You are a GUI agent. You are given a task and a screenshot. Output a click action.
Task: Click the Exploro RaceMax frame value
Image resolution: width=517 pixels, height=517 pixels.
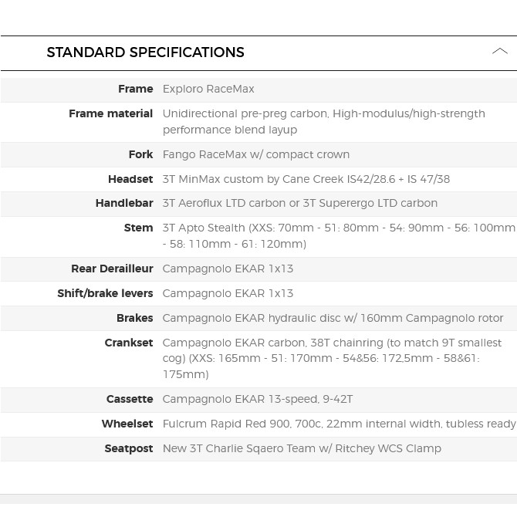[208, 89]
